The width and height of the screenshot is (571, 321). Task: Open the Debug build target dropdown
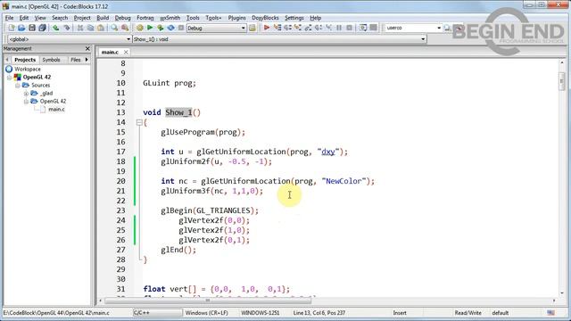[244, 28]
